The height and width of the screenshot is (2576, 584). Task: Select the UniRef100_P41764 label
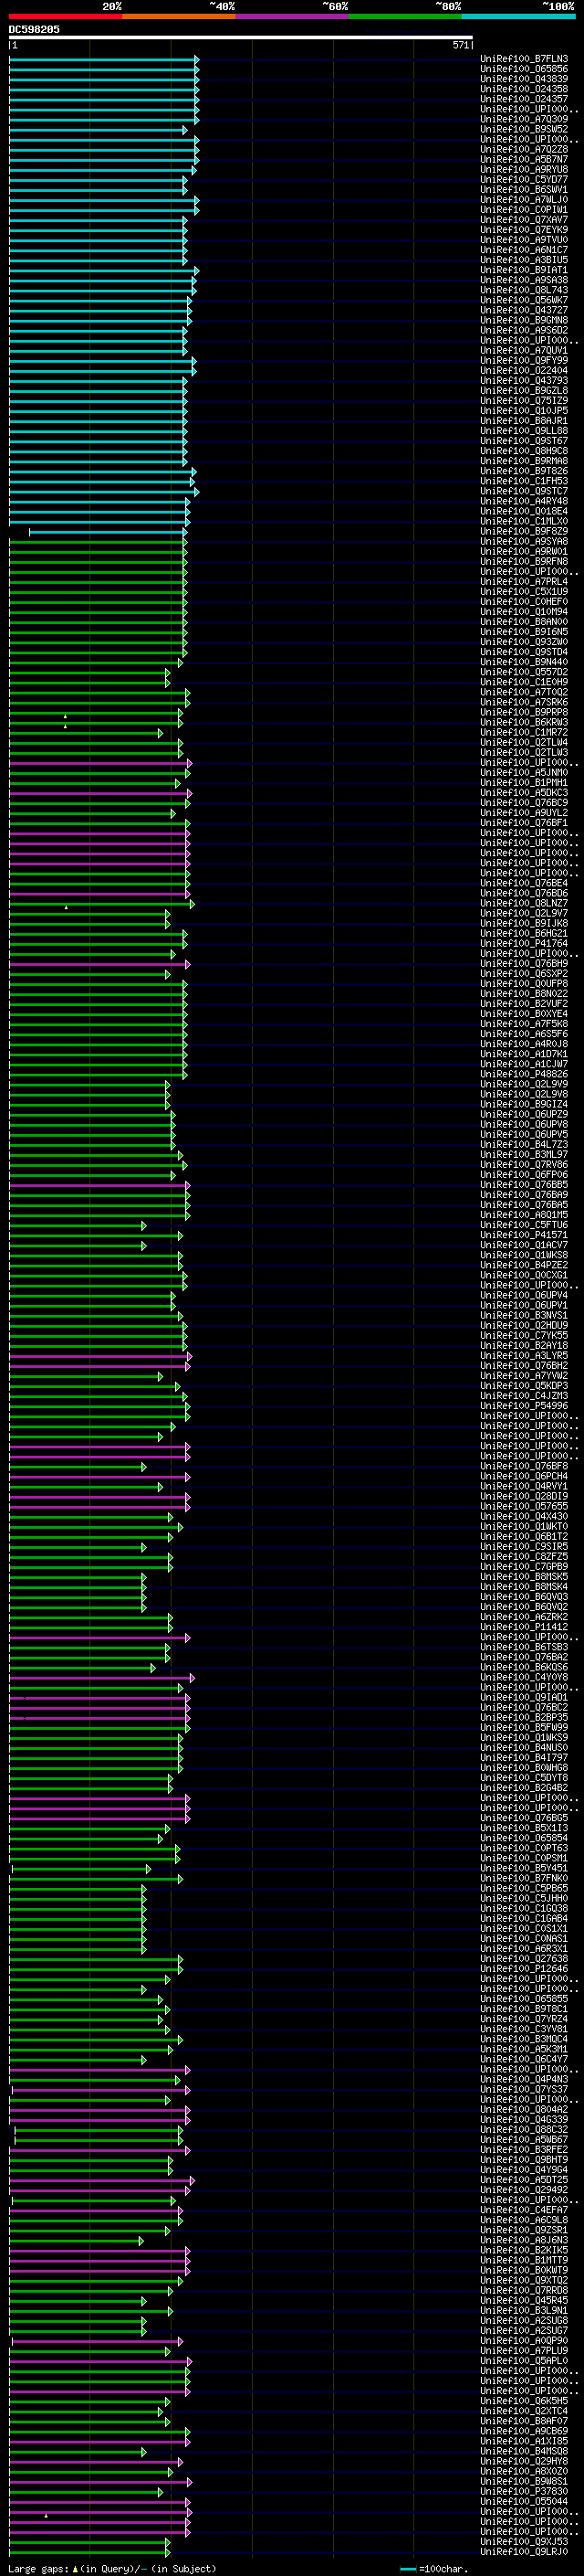pyautogui.click(x=524, y=943)
